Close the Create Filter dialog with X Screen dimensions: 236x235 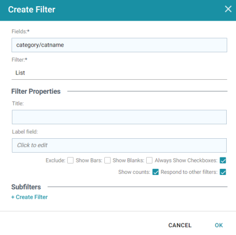[x=228, y=9]
